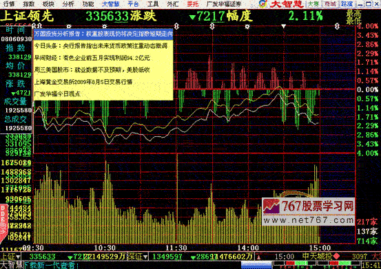Click the blue progress bar in status bar
This screenshot has height=269, width=381.
click(x=256, y=266)
